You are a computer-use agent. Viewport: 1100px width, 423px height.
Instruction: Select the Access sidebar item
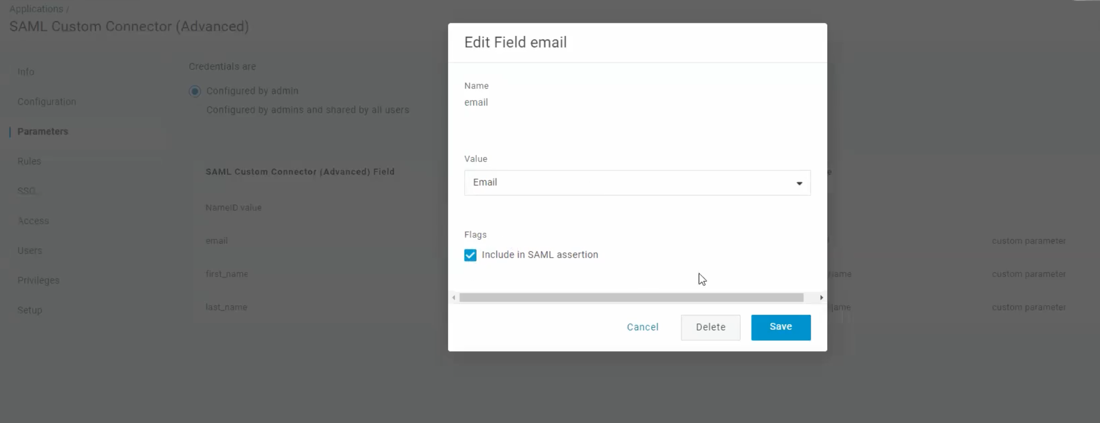pyautogui.click(x=33, y=221)
